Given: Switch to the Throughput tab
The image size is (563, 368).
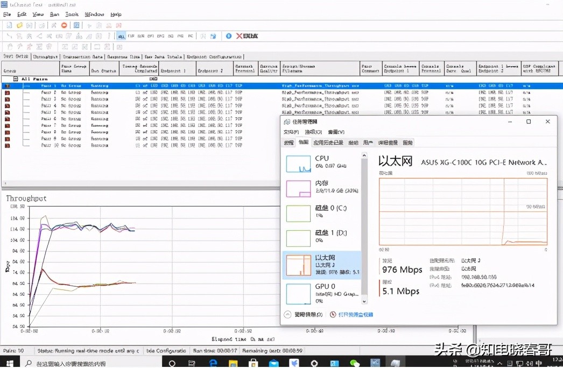Looking at the screenshot, I should click(45, 56).
